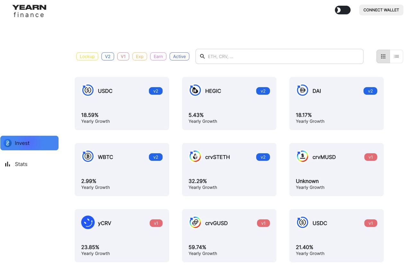The image size is (411, 272).
Task: Select the 2.99% yearly growth value
Action: 89,181
